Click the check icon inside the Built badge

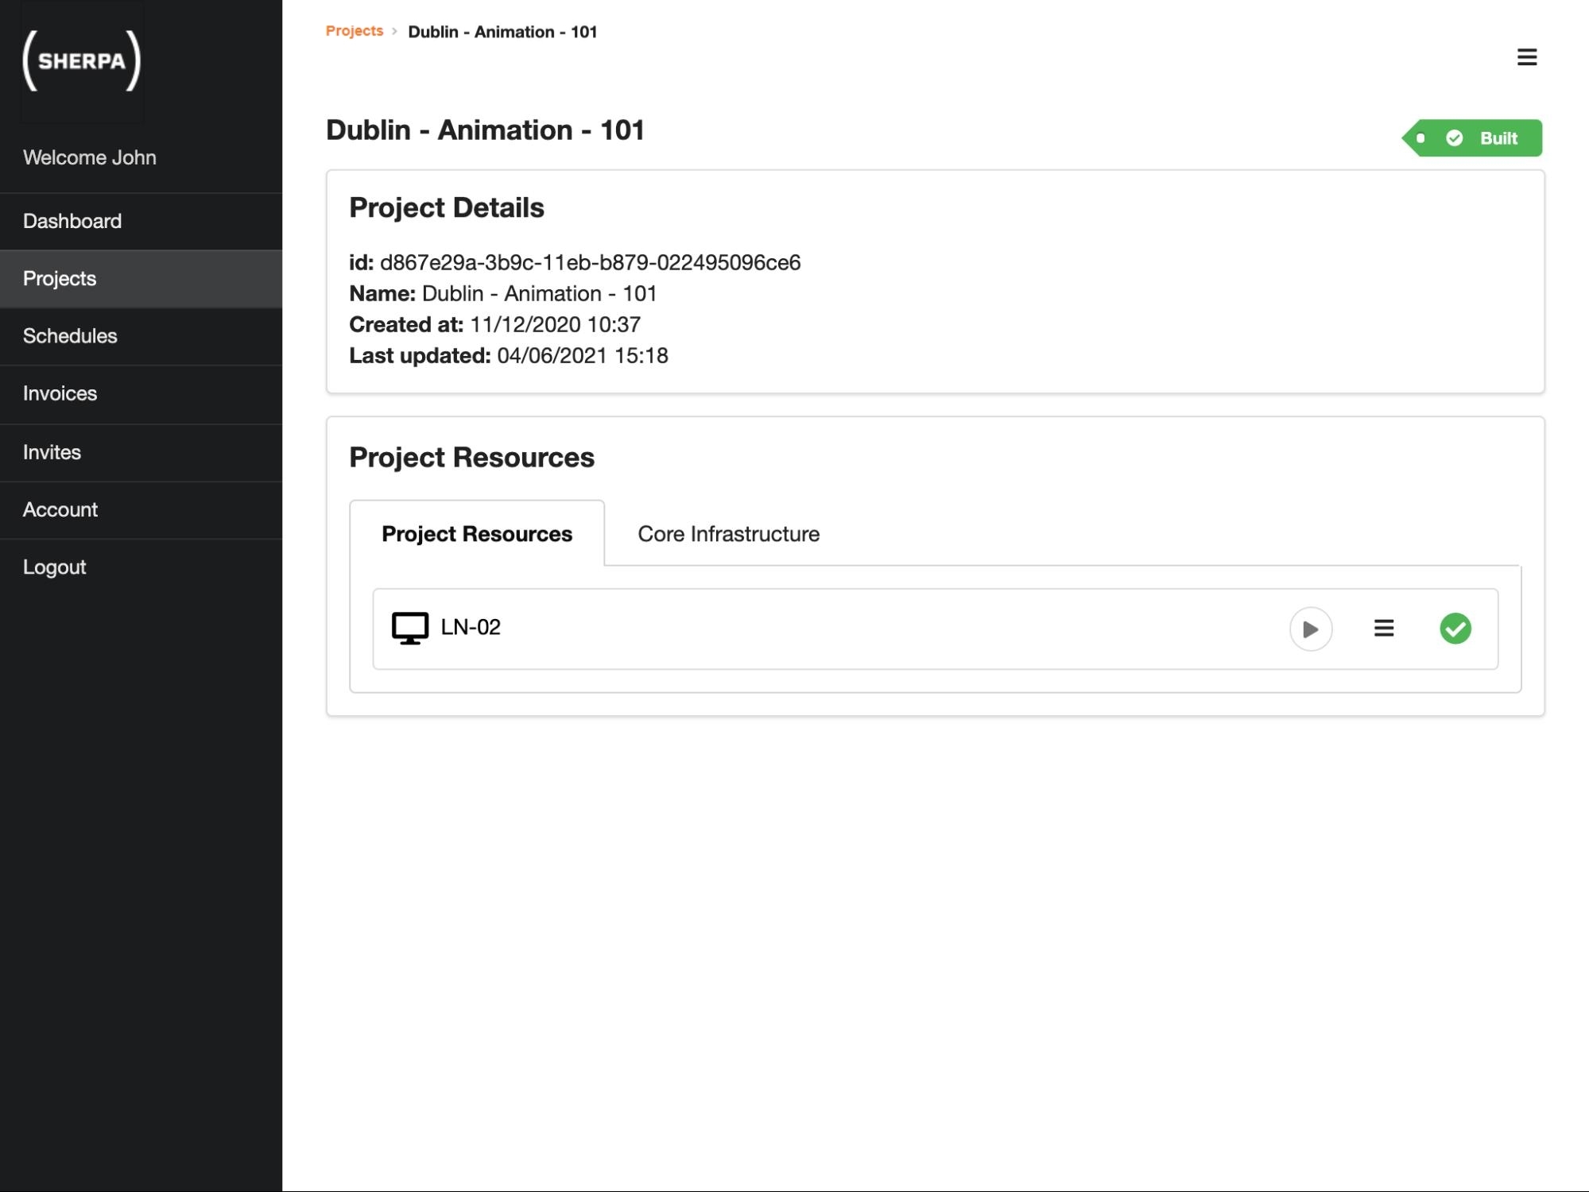tap(1455, 137)
